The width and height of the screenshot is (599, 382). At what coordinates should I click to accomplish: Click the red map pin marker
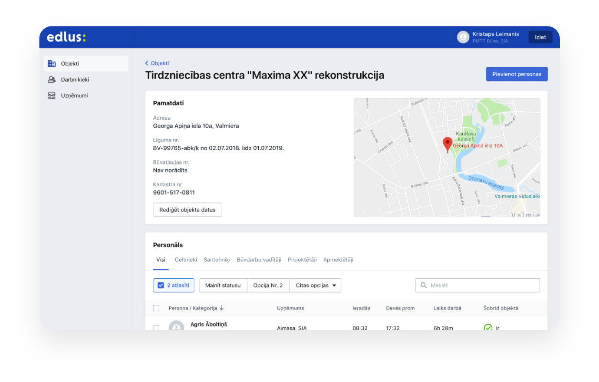click(447, 144)
